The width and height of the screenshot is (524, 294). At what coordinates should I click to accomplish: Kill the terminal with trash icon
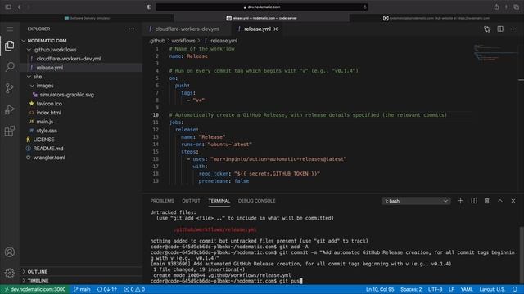coord(487,201)
